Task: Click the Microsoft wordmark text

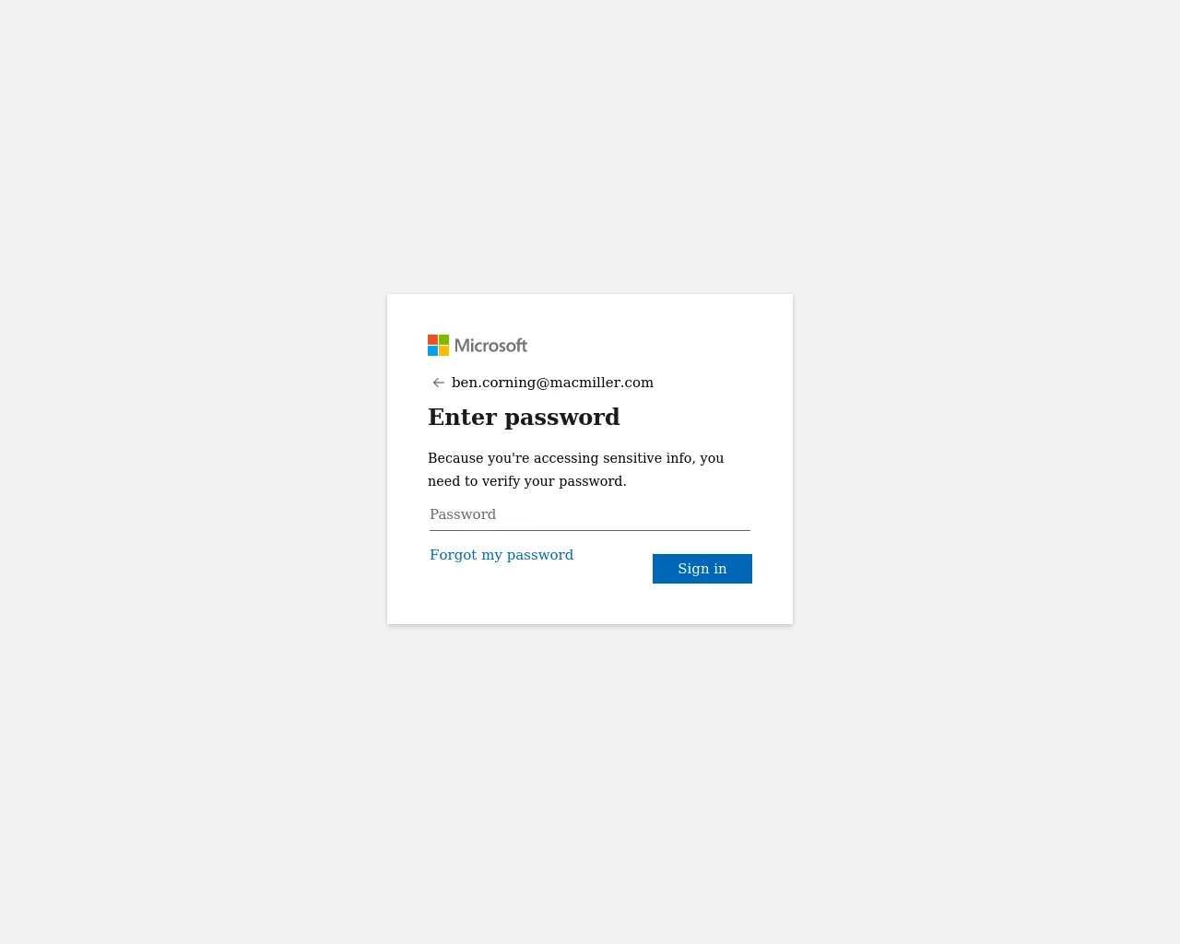Action: (490, 346)
